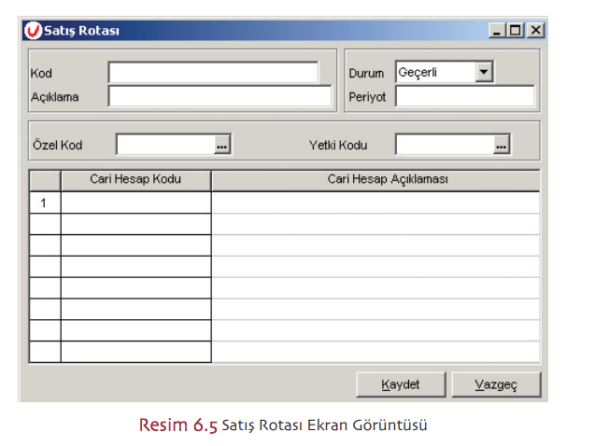Screen dimensions: 609x446
Task: Select row number 1 header cell
Action: coord(44,202)
